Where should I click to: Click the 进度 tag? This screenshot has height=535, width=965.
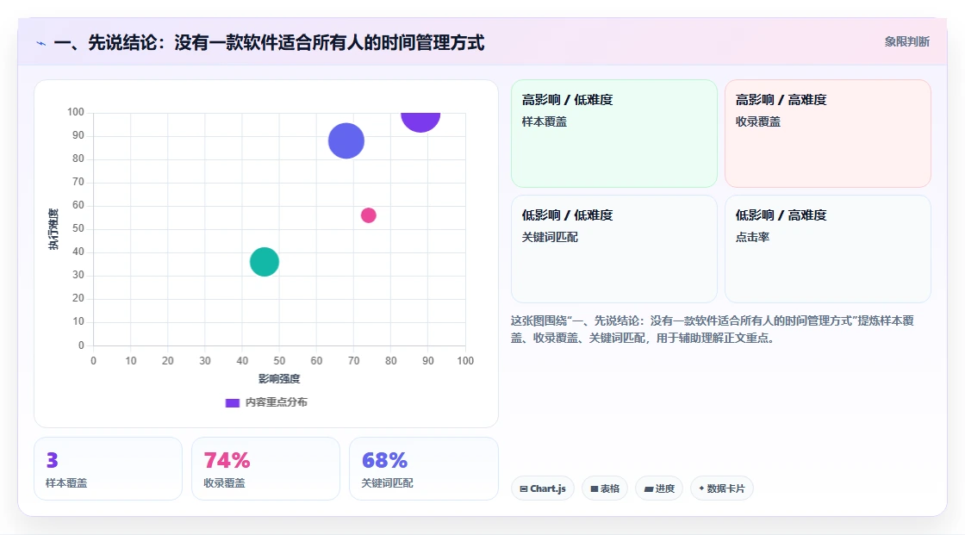pyautogui.click(x=659, y=488)
